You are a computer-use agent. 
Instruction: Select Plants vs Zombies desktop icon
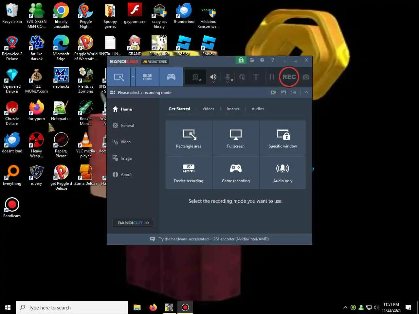pos(86,80)
